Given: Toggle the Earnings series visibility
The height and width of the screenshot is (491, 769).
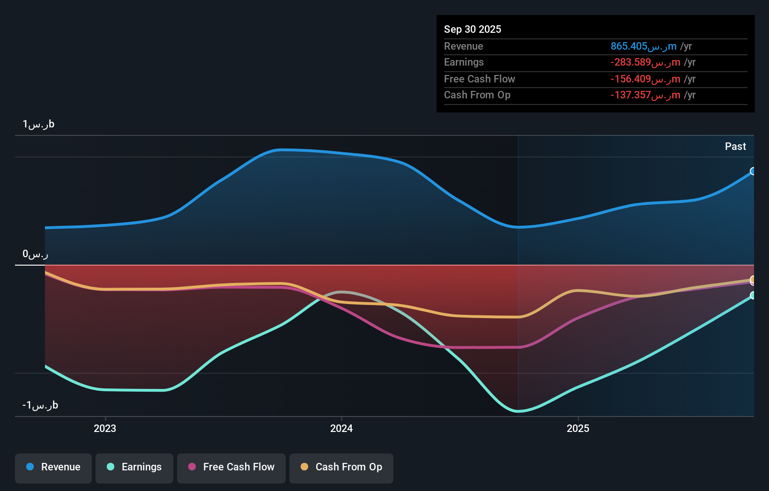Looking at the screenshot, I should 134,467.
